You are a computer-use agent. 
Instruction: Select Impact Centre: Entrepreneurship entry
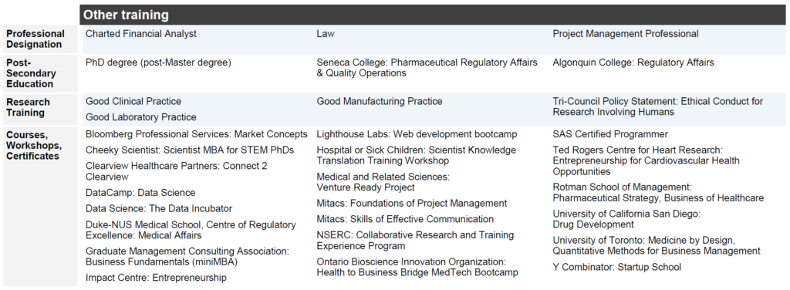pos(156,278)
